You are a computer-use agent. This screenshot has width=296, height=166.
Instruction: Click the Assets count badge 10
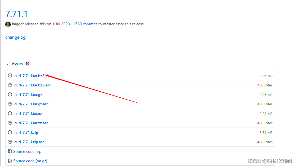(27, 64)
